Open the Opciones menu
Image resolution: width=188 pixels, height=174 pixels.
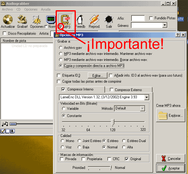click(x=31, y=9)
